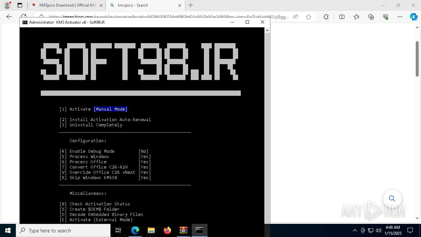
Task: Open WinRAR from the taskbar
Action: tap(184, 230)
